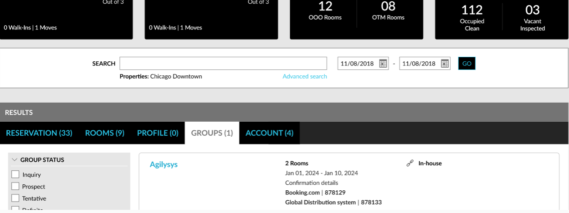Check the Prospect group status box
The height and width of the screenshot is (213, 569).
[x=15, y=186]
